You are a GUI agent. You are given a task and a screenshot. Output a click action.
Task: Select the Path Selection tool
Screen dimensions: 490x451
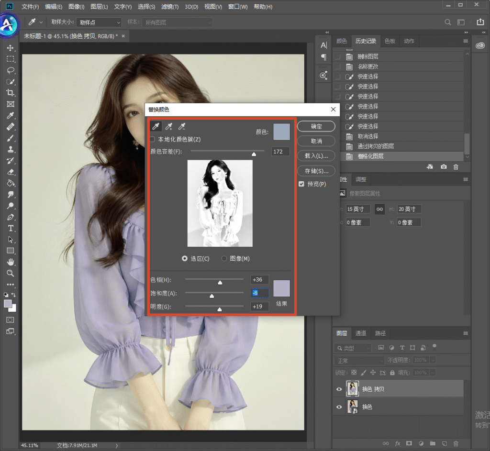[x=11, y=240]
